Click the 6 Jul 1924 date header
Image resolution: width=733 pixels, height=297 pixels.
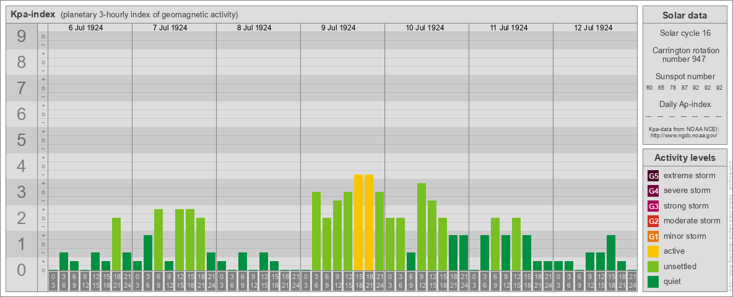[86, 28]
